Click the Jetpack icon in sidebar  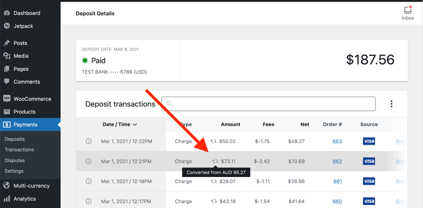click(7, 26)
